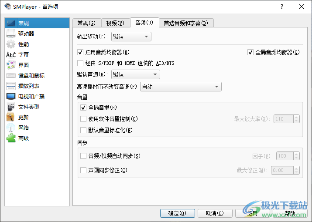Click the 最大放大率 value field

(283, 119)
